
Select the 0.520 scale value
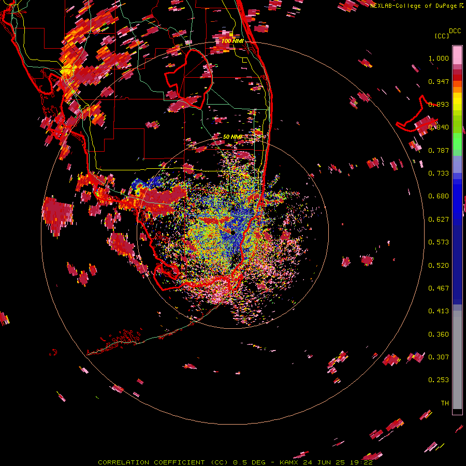pyautogui.click(x=439, y=266)
